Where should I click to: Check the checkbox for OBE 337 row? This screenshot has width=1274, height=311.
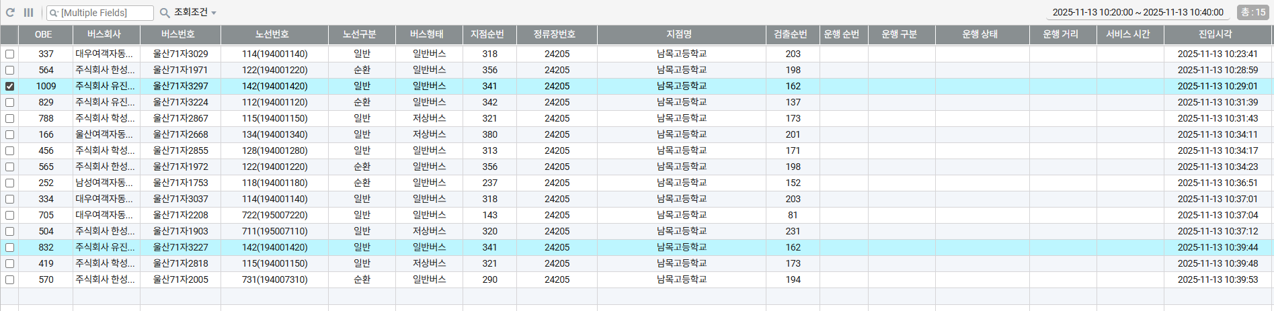pyautogui.click(x=9, y=54)
